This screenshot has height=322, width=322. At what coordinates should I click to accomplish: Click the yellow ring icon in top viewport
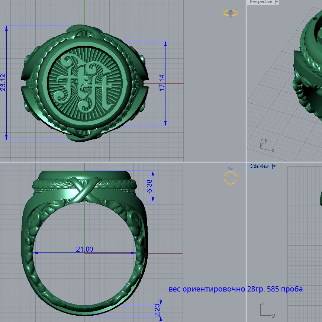coord(231,13)
